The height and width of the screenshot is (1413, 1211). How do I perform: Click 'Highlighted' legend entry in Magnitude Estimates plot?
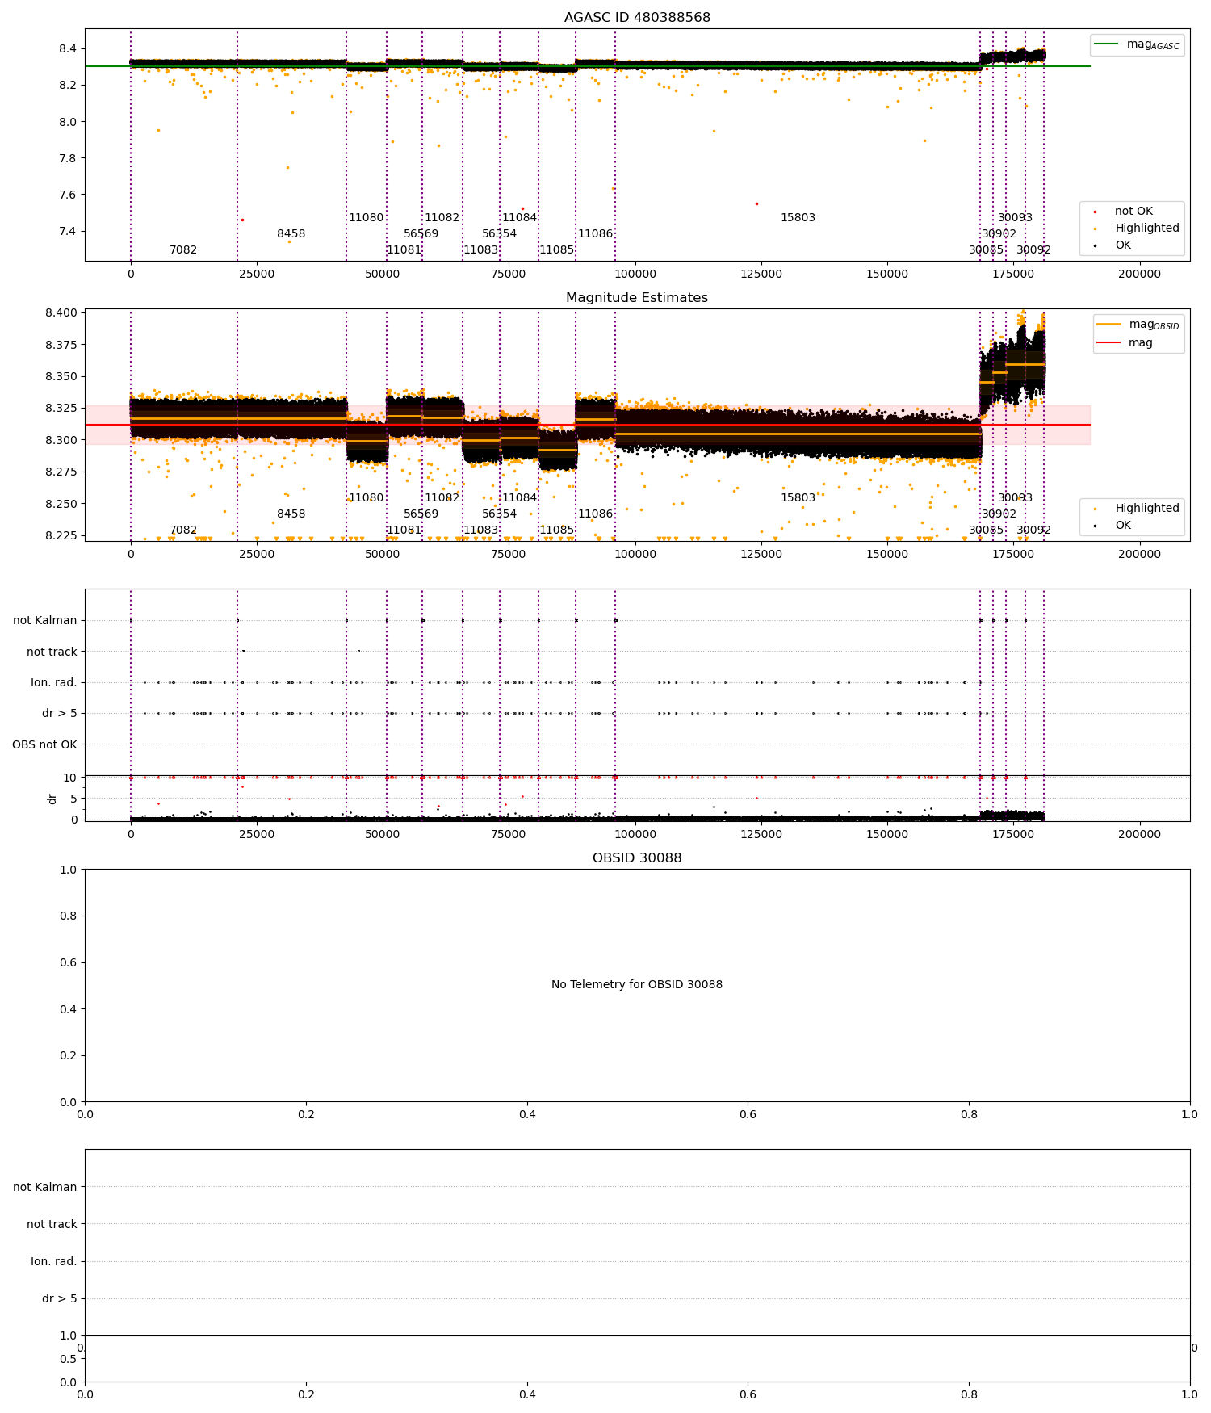[1147, 508]
